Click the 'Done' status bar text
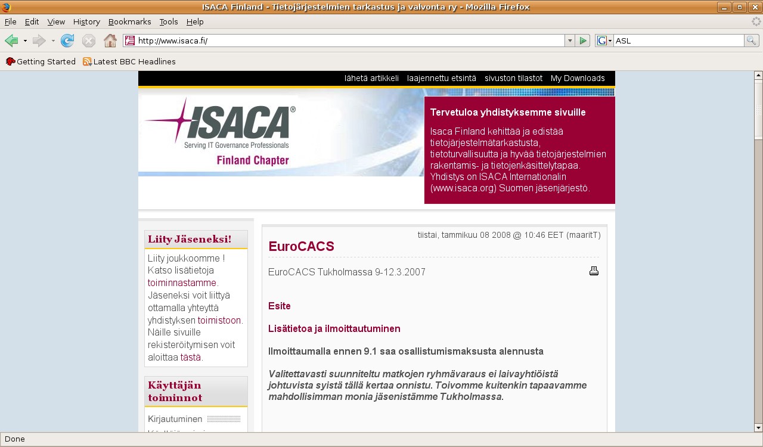This screenshot has width=763, height=447. (15, 439)
